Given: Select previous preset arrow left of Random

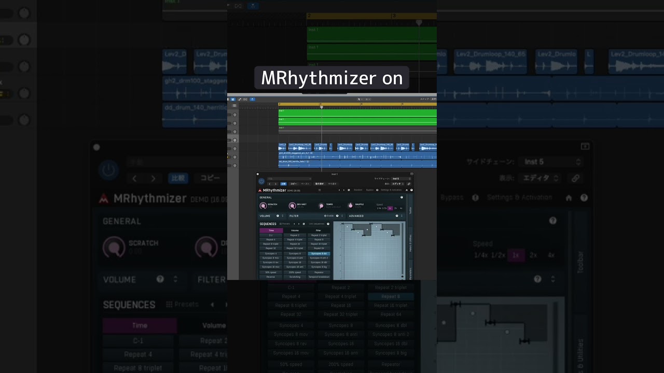Looking at the screenshot, I should click(339, 190).
